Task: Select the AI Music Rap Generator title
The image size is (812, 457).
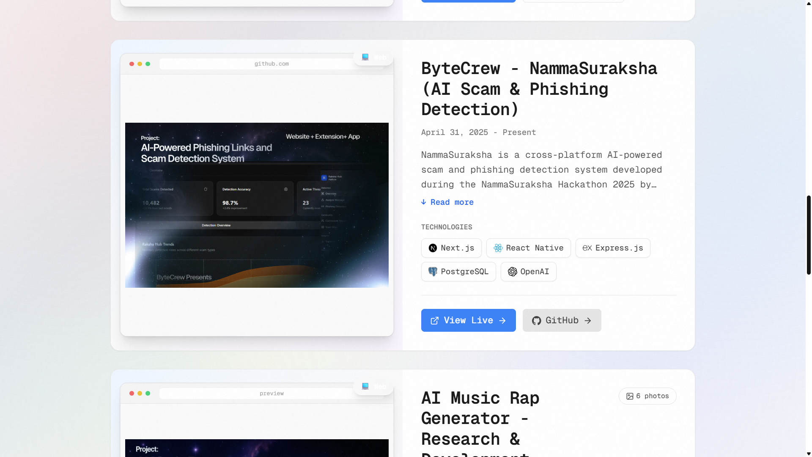Action: 480,422
